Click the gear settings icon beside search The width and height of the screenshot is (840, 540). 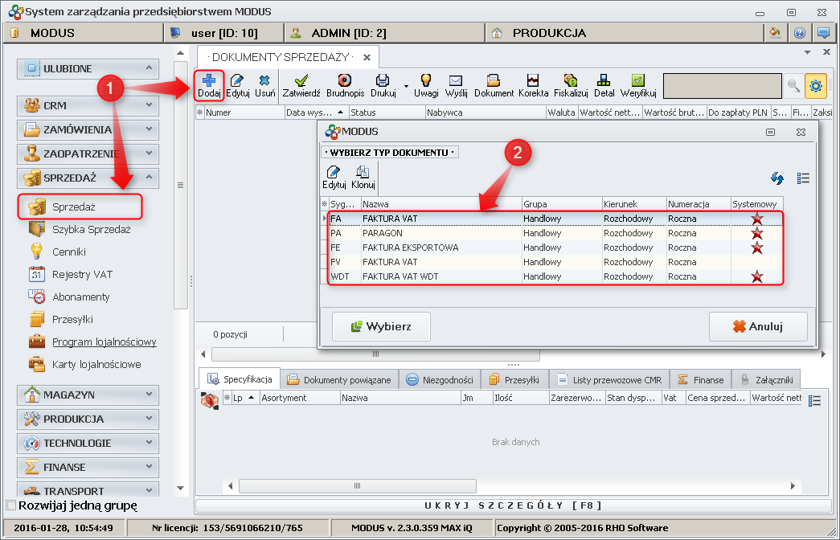[x=816, y=85]
